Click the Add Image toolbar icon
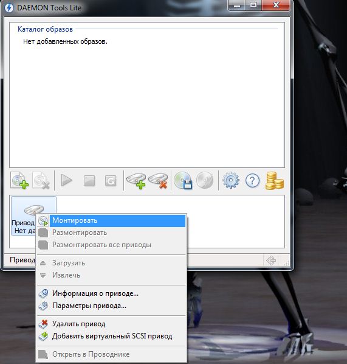 19,180
